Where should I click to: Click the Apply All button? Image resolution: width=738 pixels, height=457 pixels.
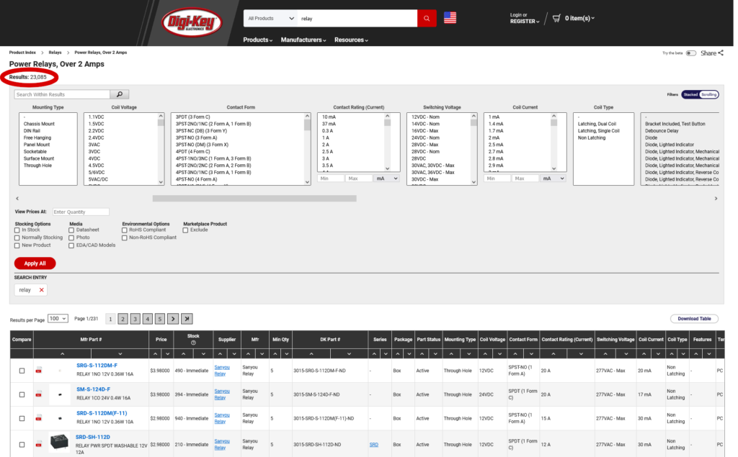click(x=35, y=263)
